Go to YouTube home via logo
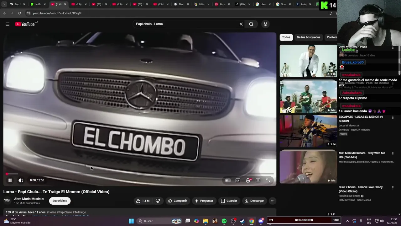Image resolution: width=401 pixels, height=226 pixels. [25, 24]
